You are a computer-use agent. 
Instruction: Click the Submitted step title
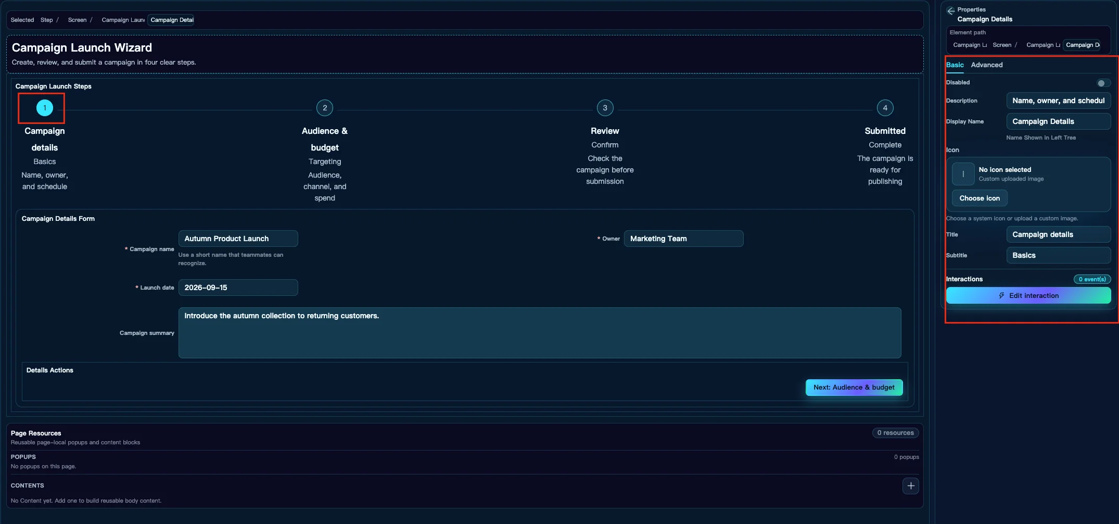click(x=885, y=131)
